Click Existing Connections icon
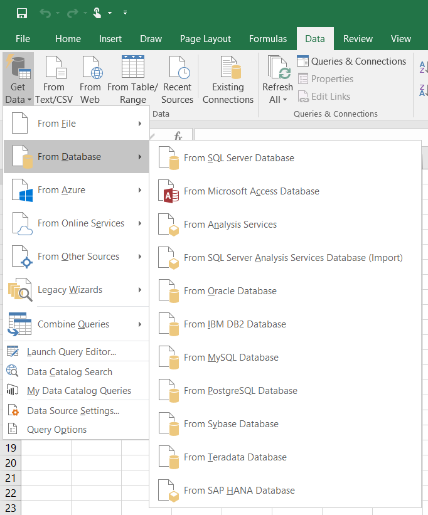428x515 pixels. pyautogui.click(x=230, y=67)
